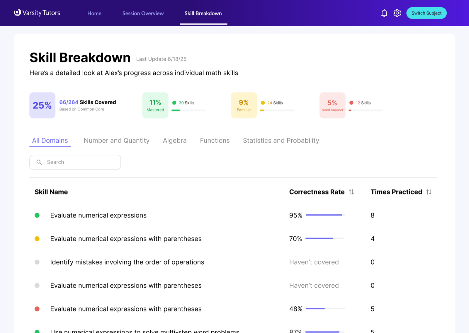Click '12 Skills' label
This screenshot has height=333, width=469.
pos(363,103)
